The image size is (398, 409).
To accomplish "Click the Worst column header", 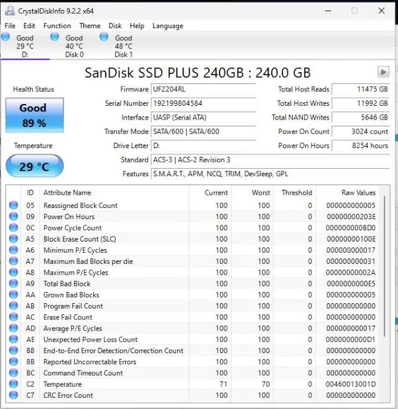I will 252,193.
